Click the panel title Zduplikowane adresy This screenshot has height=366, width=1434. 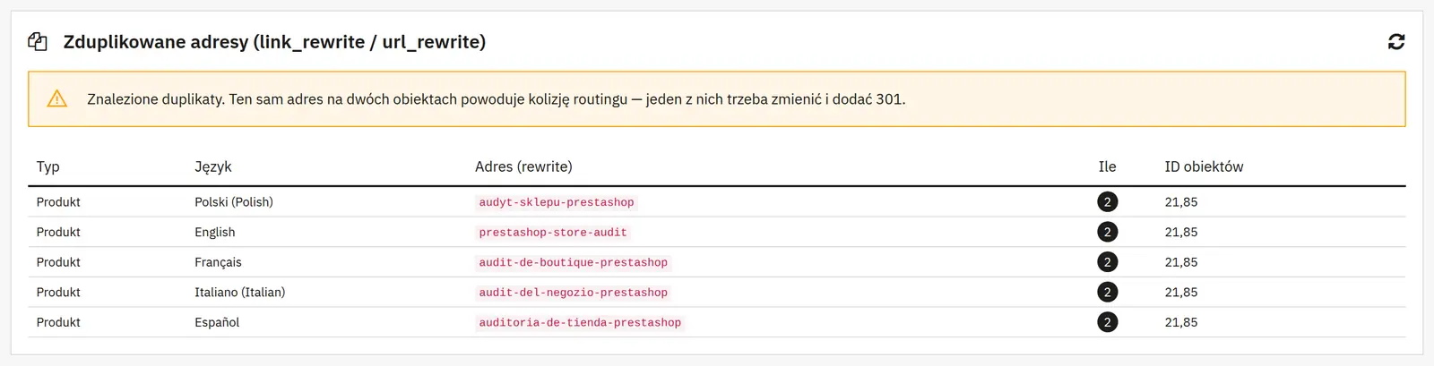[x=274, y=42]
